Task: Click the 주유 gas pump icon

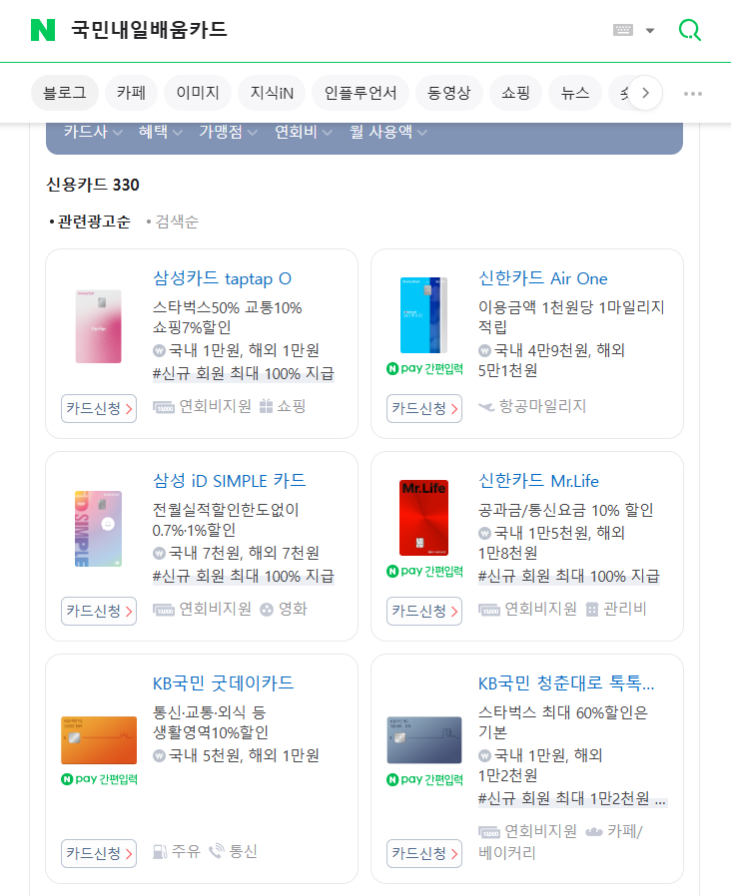Action: pos(160,851)
